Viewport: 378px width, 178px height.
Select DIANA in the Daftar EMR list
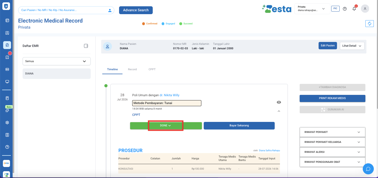tap(57, 74)
